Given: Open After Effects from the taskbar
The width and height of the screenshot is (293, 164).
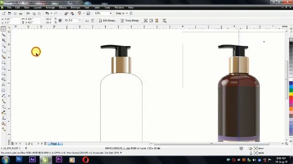Looking at the screenshot, I should coord(33,159).
